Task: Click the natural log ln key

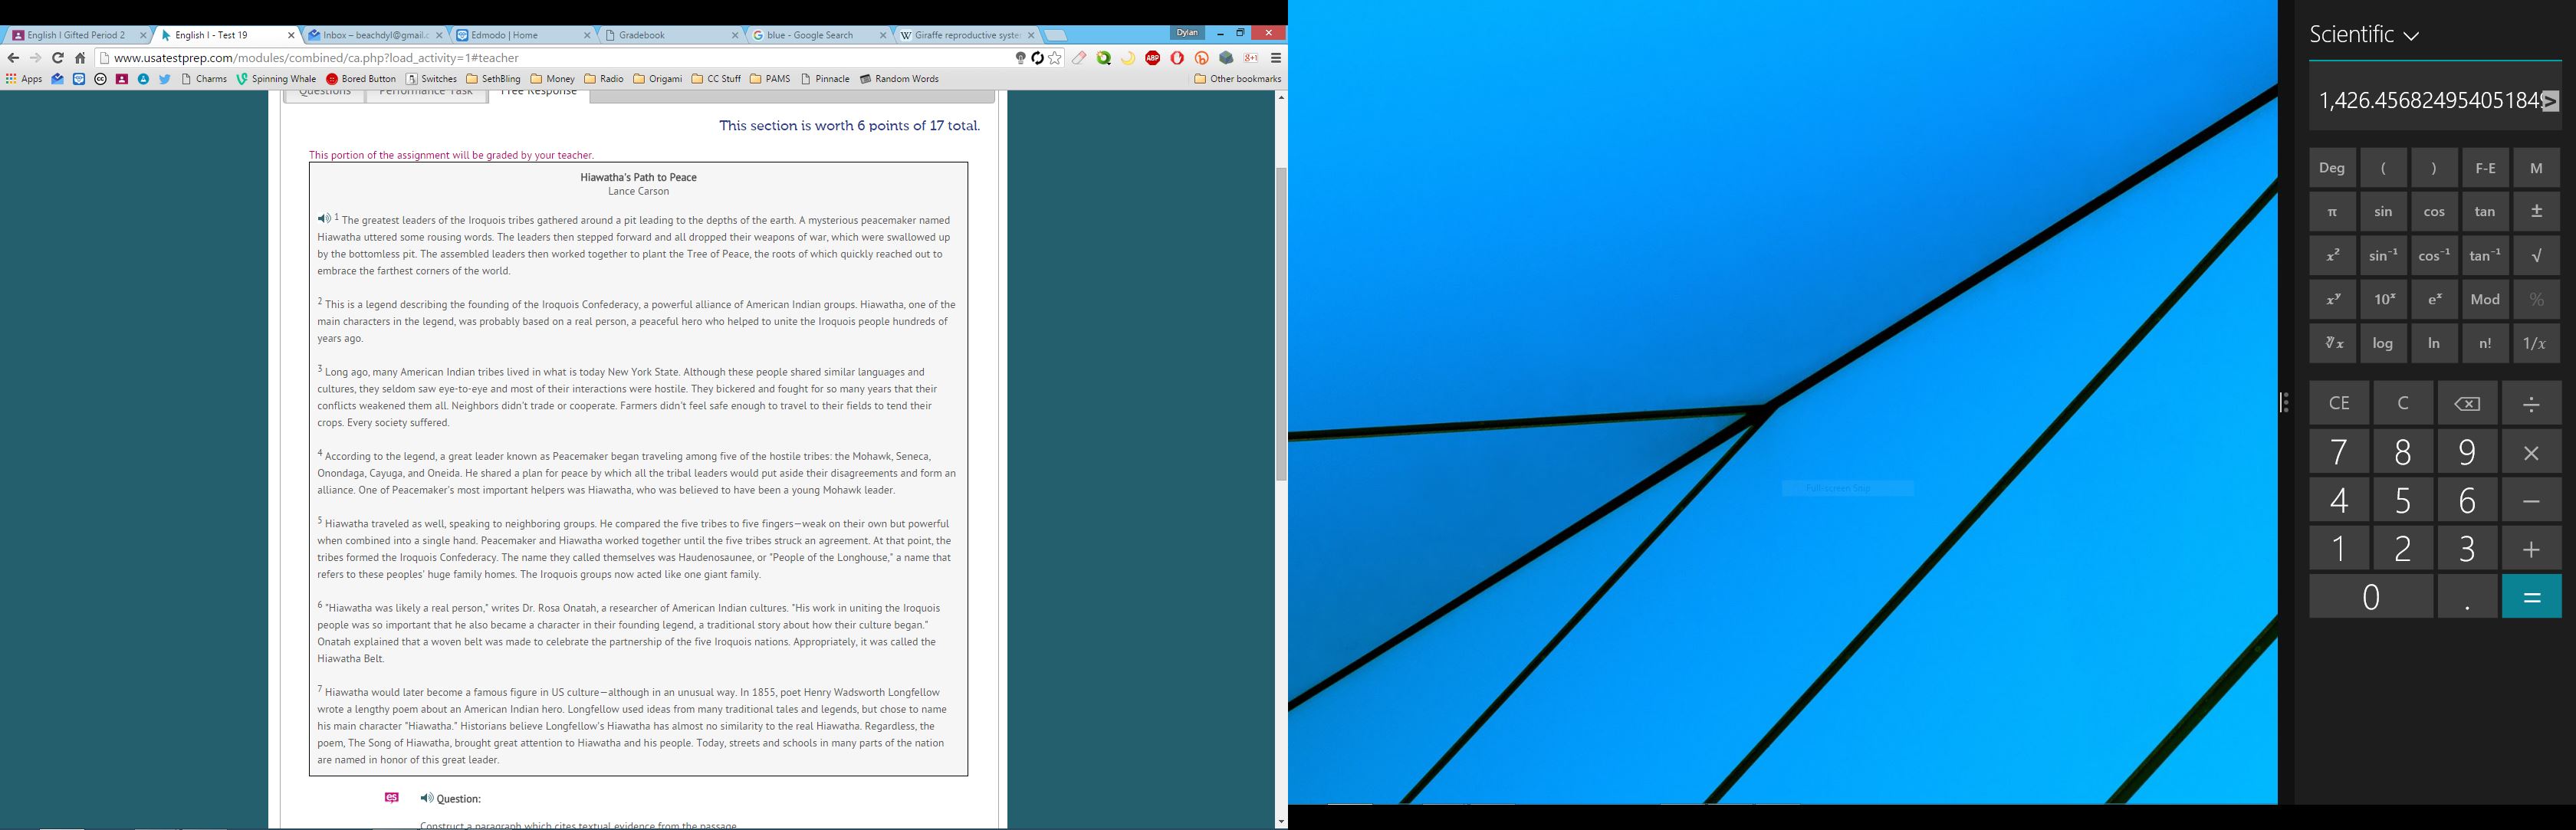Action: click(2434, 343)
